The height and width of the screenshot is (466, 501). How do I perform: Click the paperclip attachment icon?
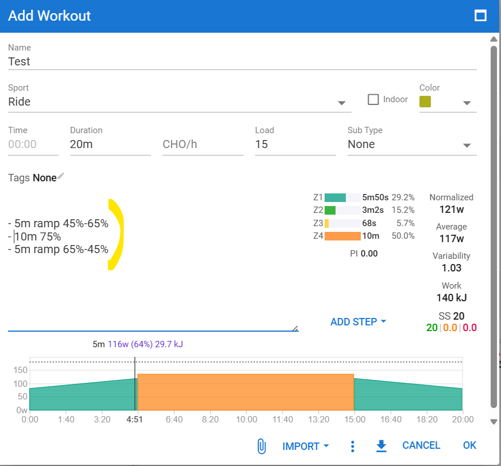261,446
